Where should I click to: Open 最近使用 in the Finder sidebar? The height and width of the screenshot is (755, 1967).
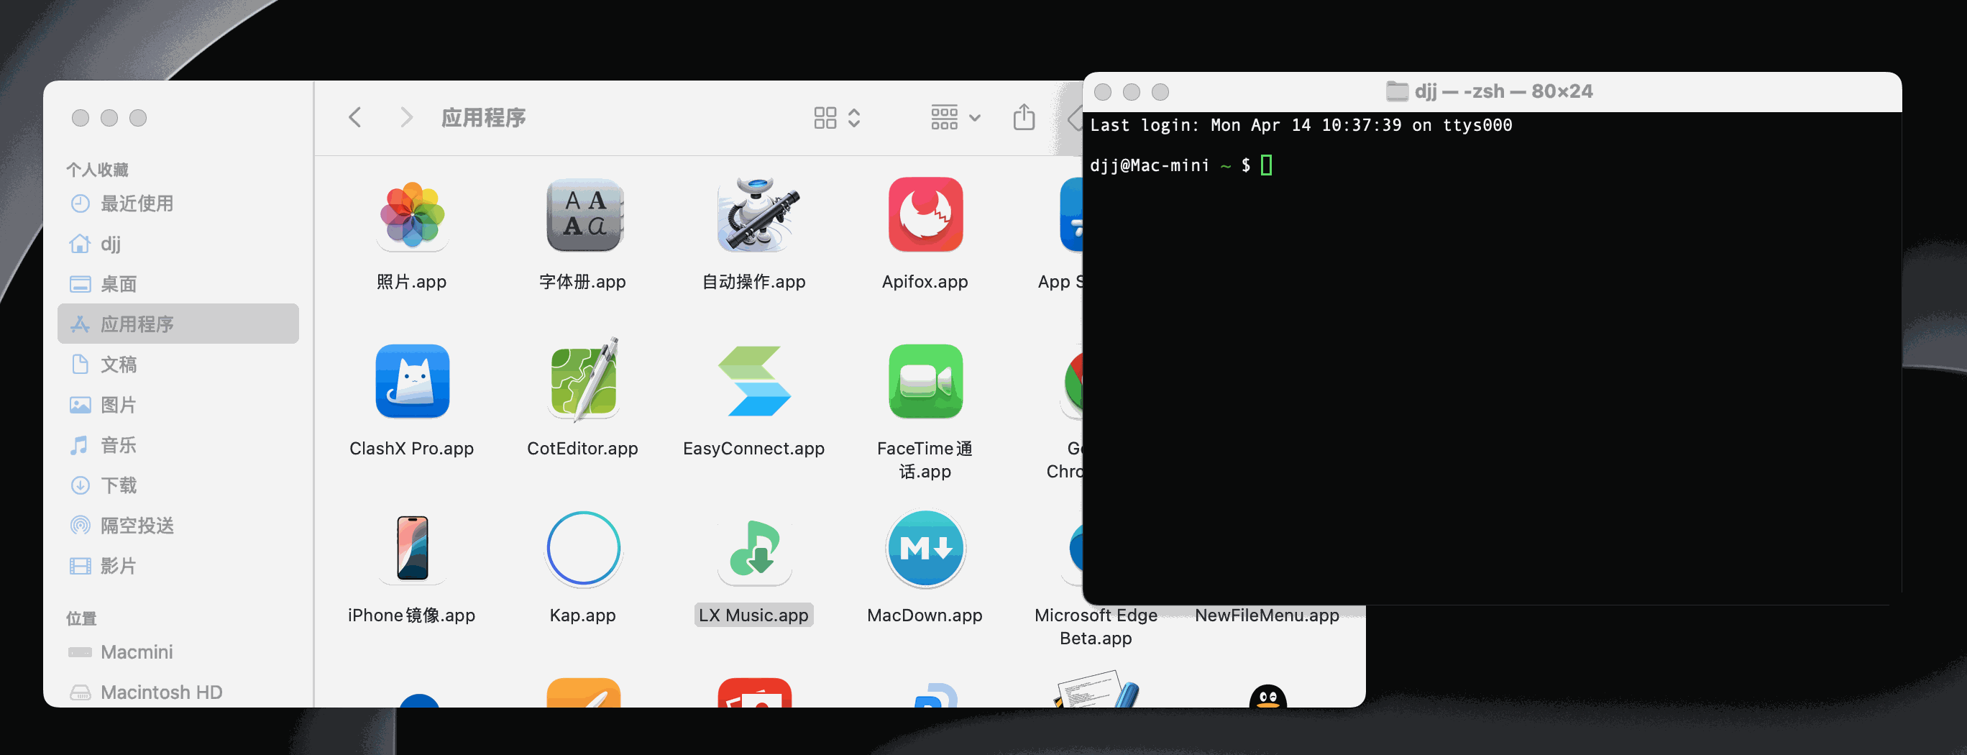point(178,203)
